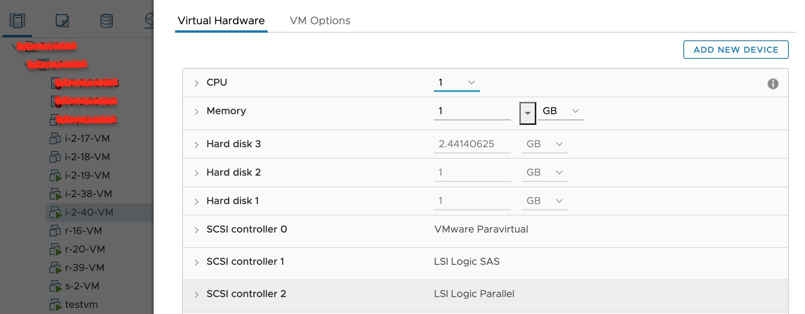Open the VMs and Templates inventory icon

62,20
